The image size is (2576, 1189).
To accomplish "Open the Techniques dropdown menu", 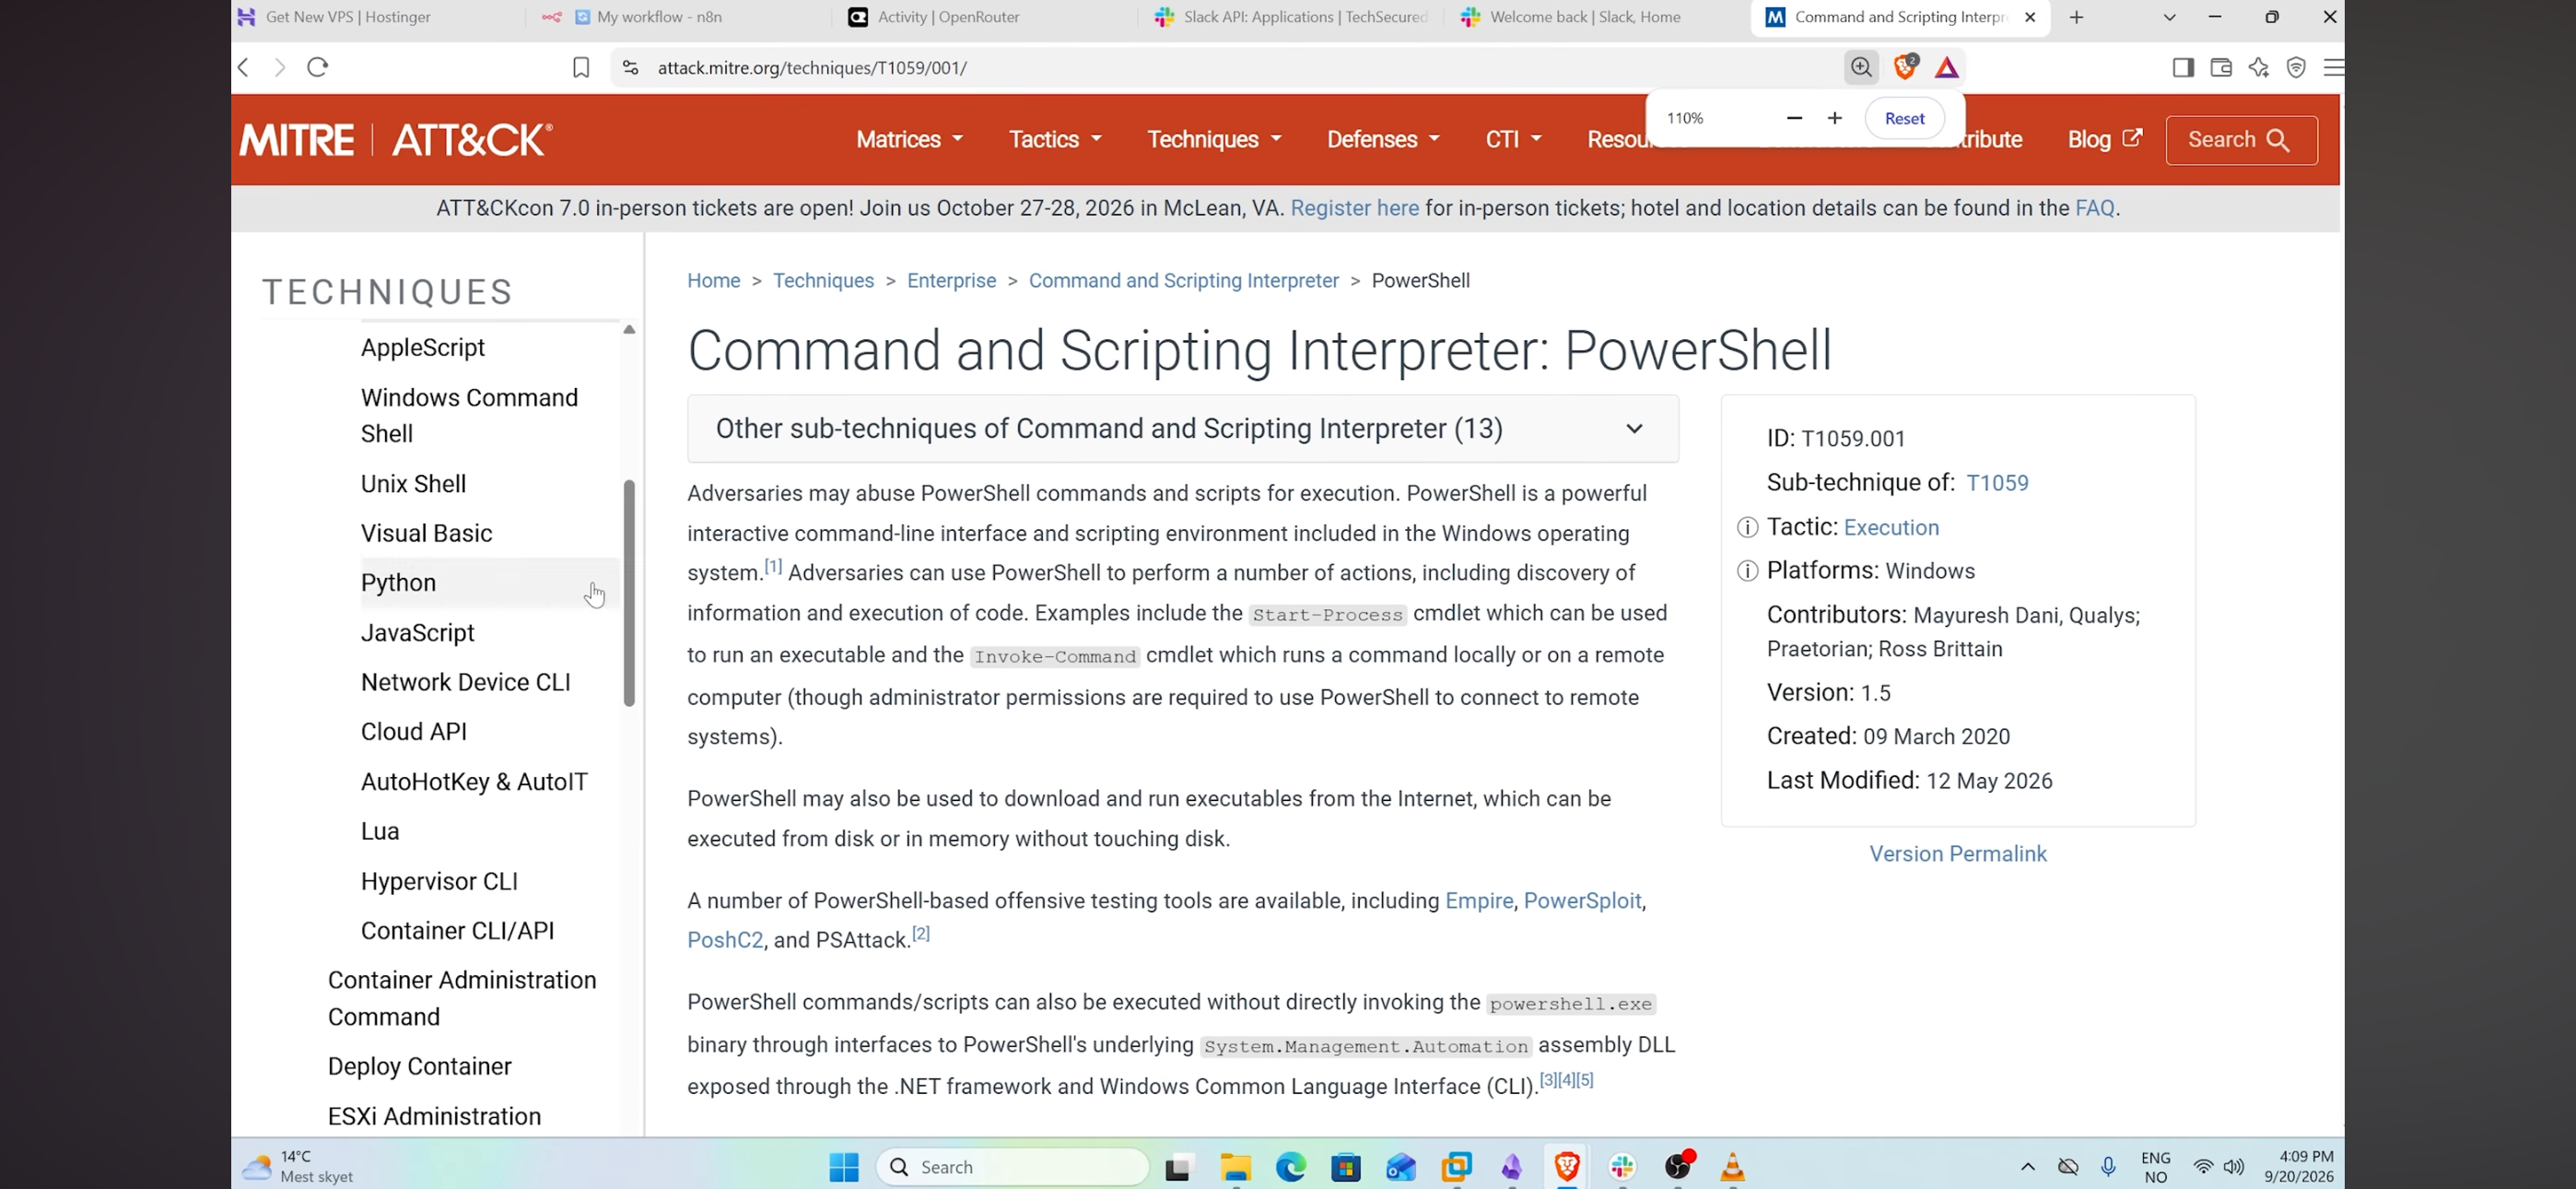I will pyautogui.click(x=1214, y=139).
